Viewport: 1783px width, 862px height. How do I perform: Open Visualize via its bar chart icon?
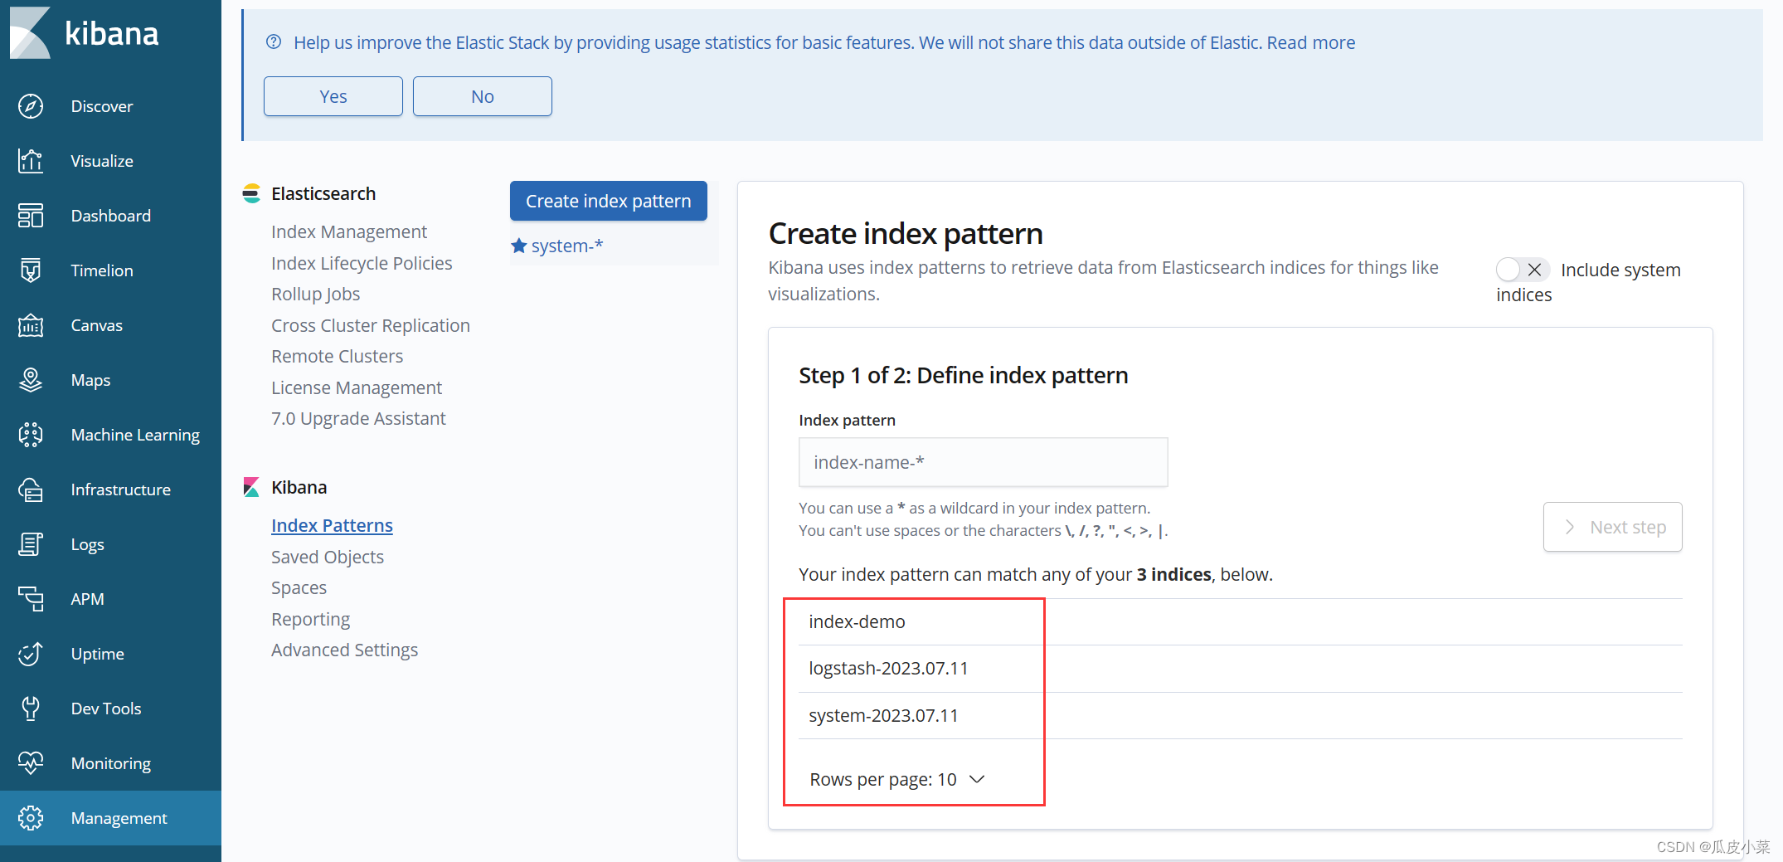[31, 161]
